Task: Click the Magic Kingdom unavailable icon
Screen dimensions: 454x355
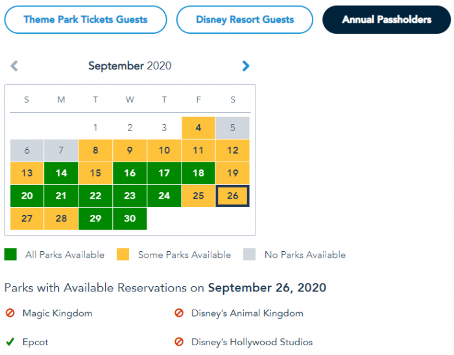Action: 10,313
